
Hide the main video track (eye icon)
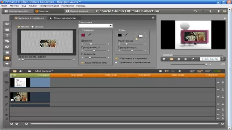point(218,82)
